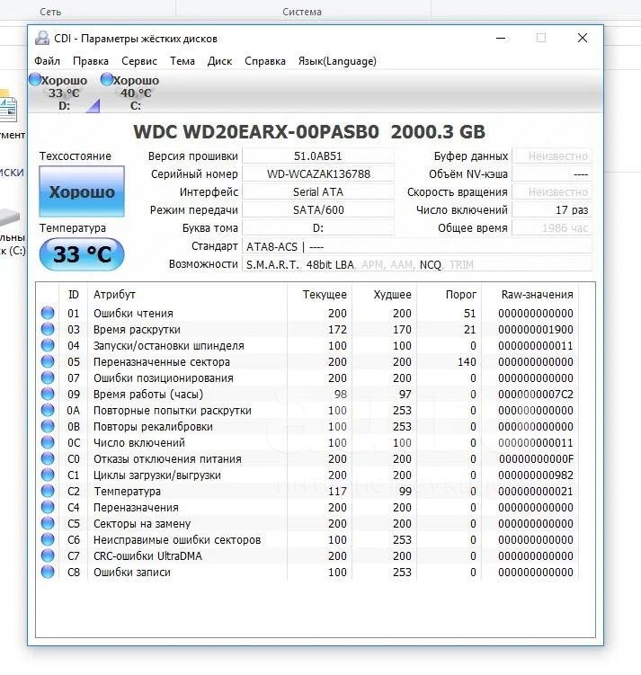Open the Язык(Language) menu
The height and width of the screenshot is (675, 641).
(x=337, y=61)
